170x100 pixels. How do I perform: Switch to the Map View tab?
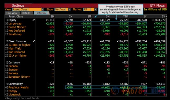(x=12, y=13)
